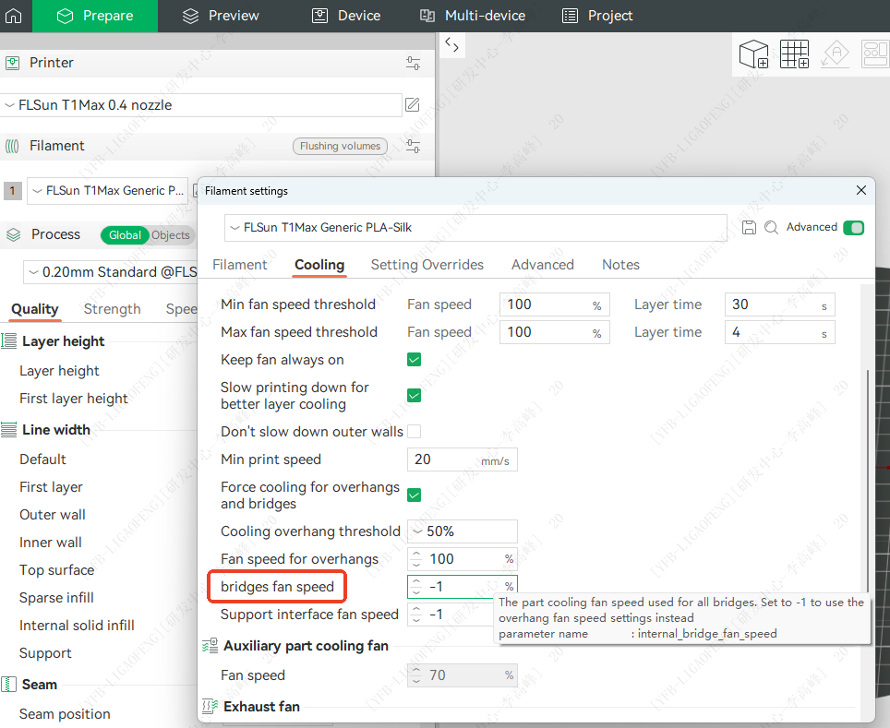Check Don't slow down outer walls
The width and height of the screenshot is (890, 728).
tap(415, 431)
